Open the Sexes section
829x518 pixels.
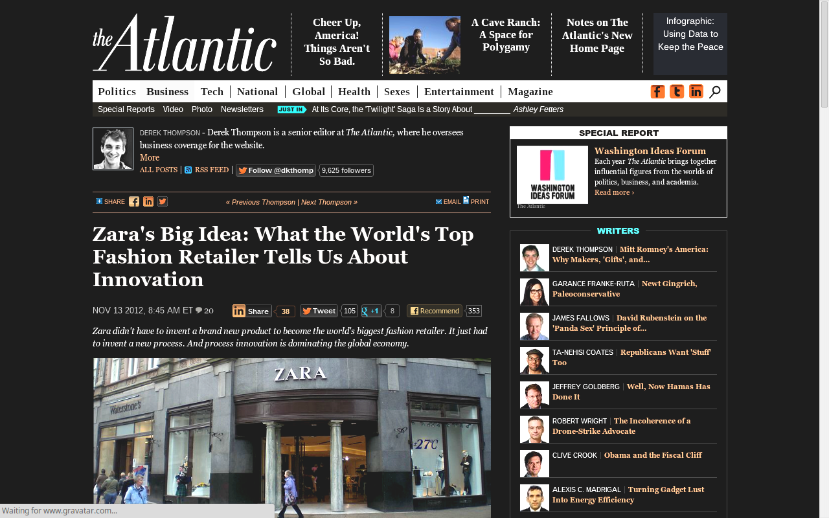pos(397,91)
